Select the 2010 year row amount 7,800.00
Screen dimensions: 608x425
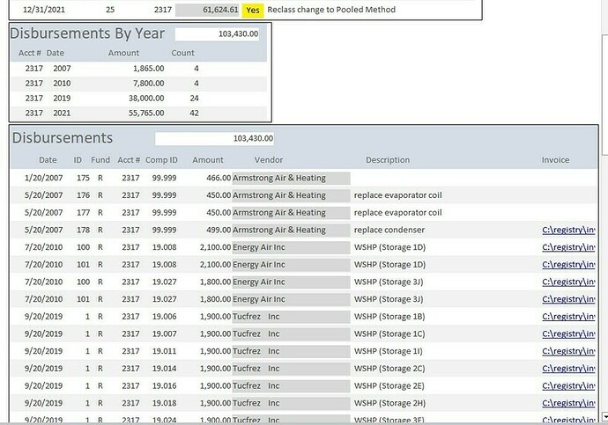(149, 84)
